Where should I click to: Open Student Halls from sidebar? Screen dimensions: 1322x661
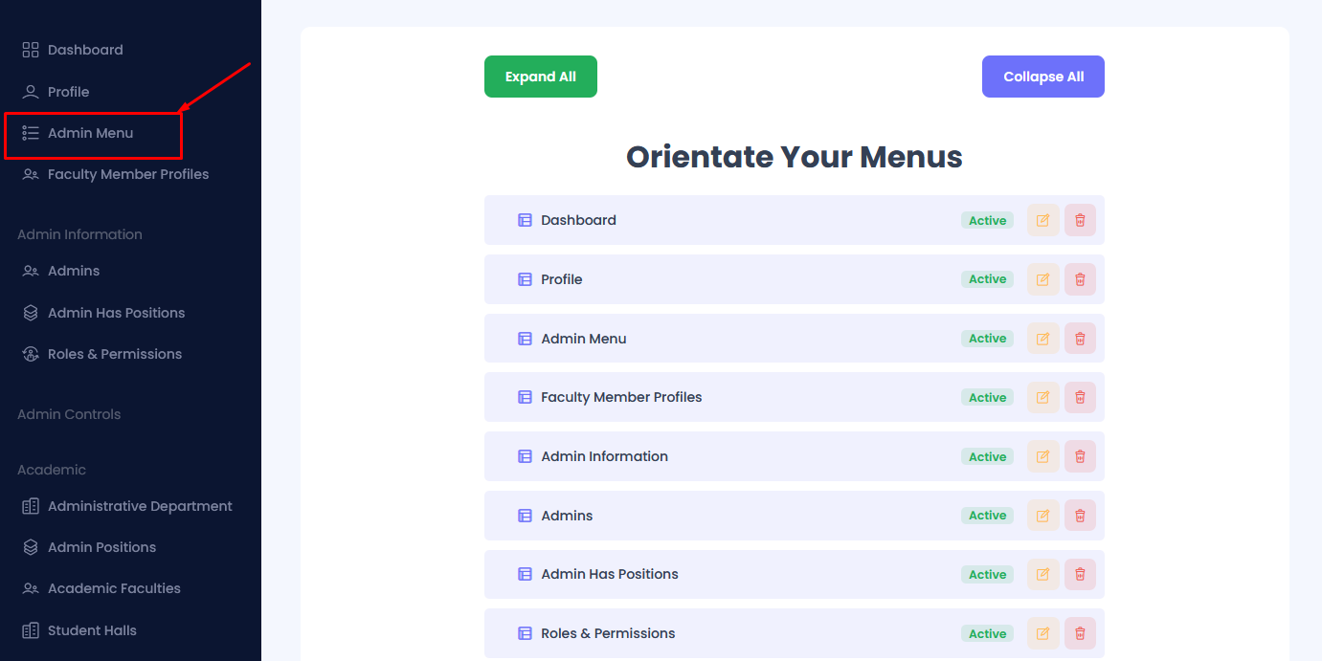[x=92, y=630]
